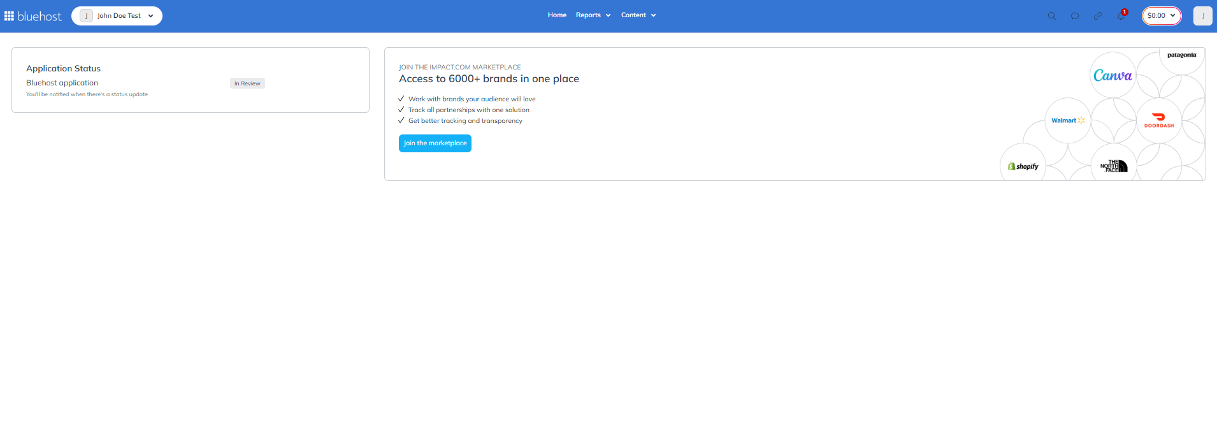Click the Patagonia brand logo
This screenshot has height=425, width=1217.
[x=1181, y=55]
